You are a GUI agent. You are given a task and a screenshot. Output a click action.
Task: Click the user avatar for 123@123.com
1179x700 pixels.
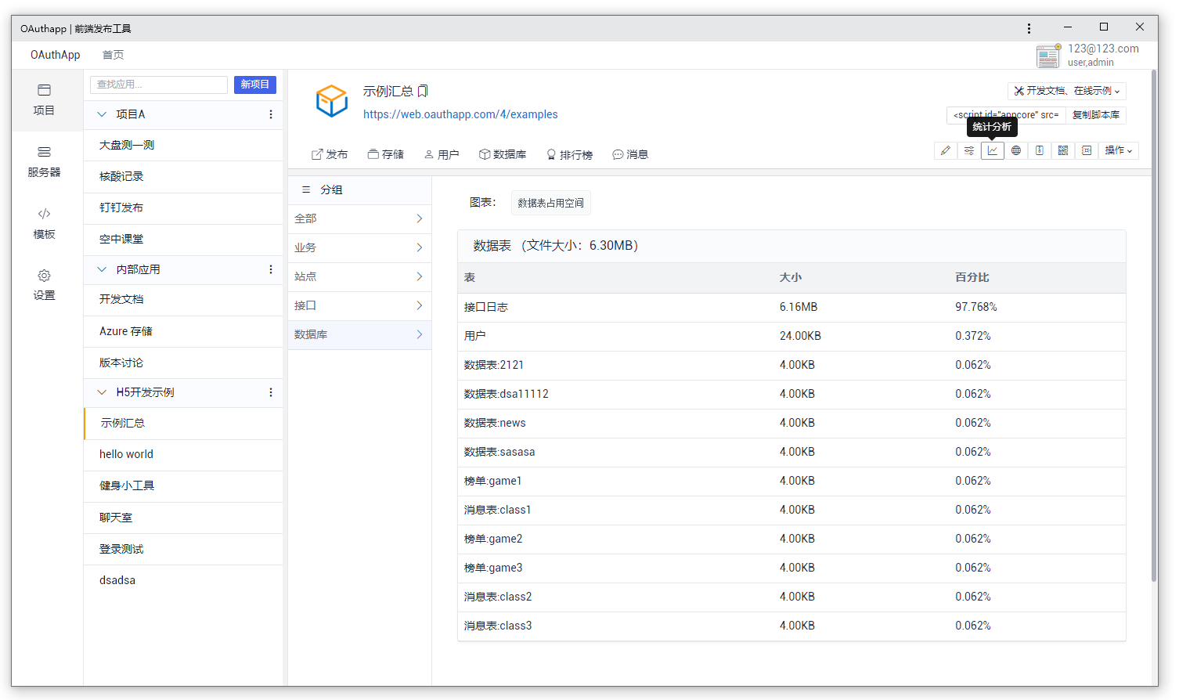pos(1048,56)
